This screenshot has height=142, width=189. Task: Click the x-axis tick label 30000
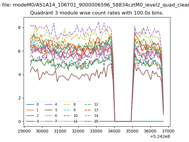click(42, 131)
